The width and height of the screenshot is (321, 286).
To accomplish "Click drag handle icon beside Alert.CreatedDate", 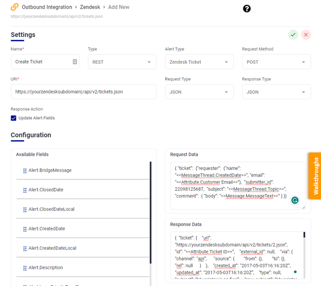I will click(25, 229).
